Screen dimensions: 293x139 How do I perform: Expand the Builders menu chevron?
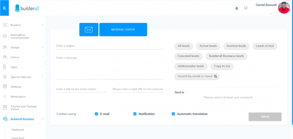click(x=43, y=25)
